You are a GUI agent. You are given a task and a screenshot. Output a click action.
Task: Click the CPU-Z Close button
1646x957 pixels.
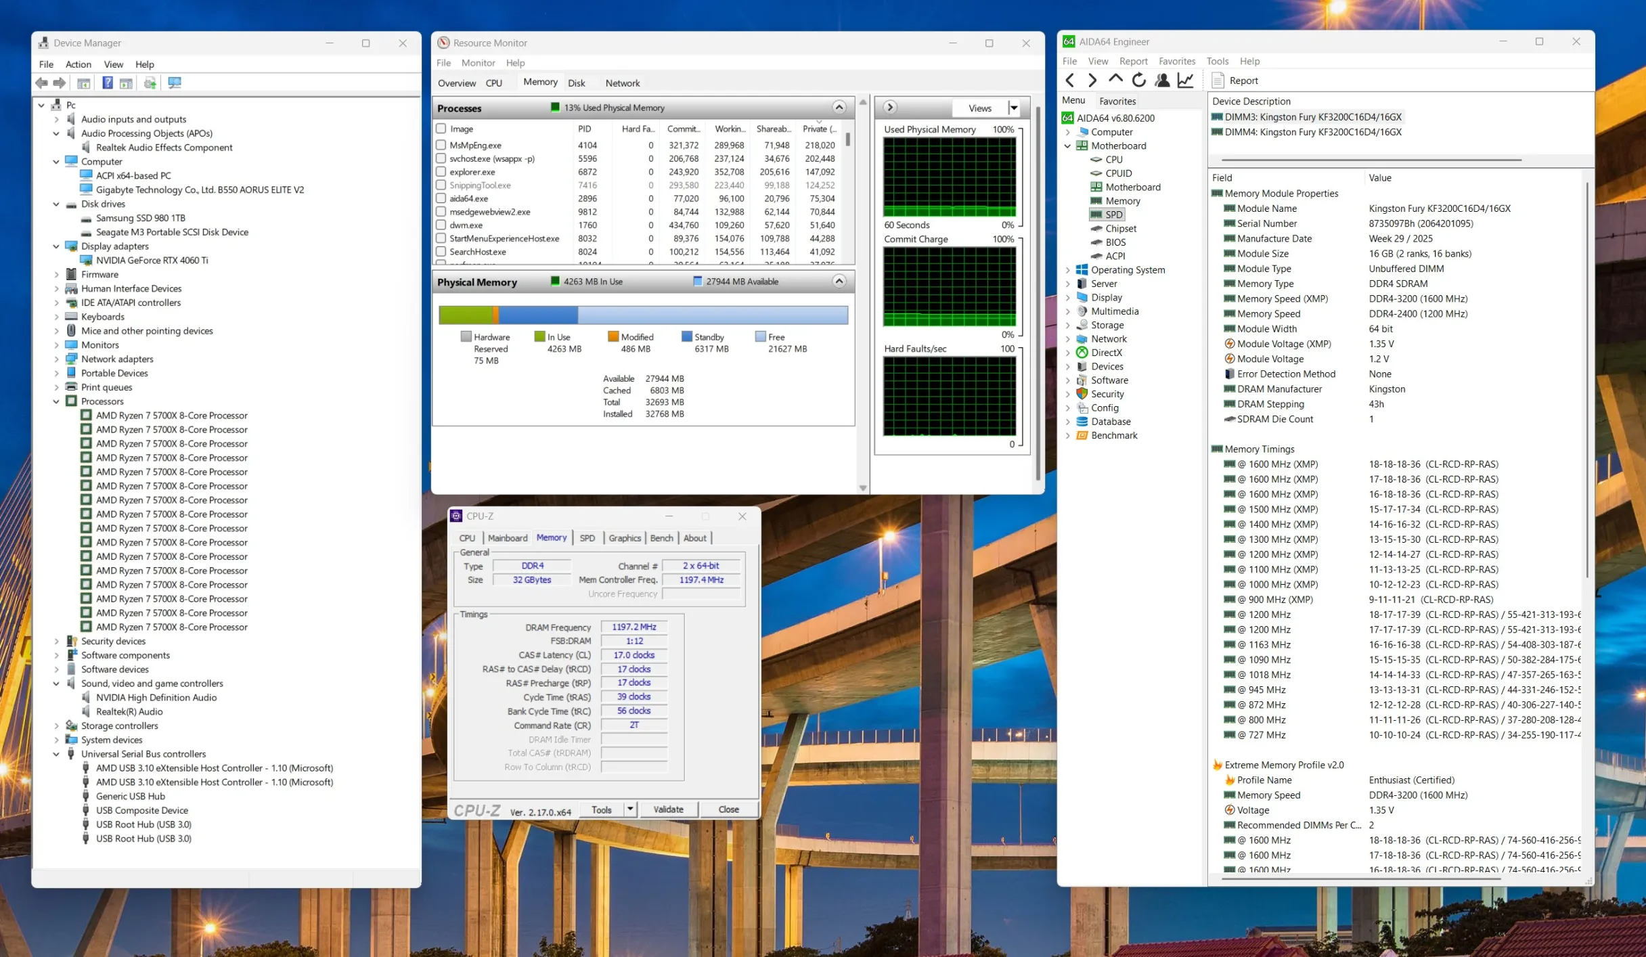(x=728, y=809)
